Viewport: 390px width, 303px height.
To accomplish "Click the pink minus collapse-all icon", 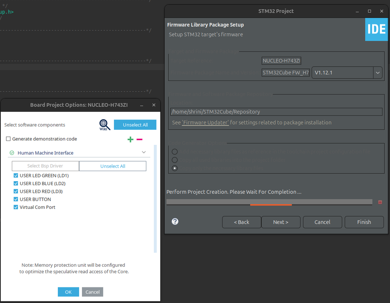I will pos(139,139).
